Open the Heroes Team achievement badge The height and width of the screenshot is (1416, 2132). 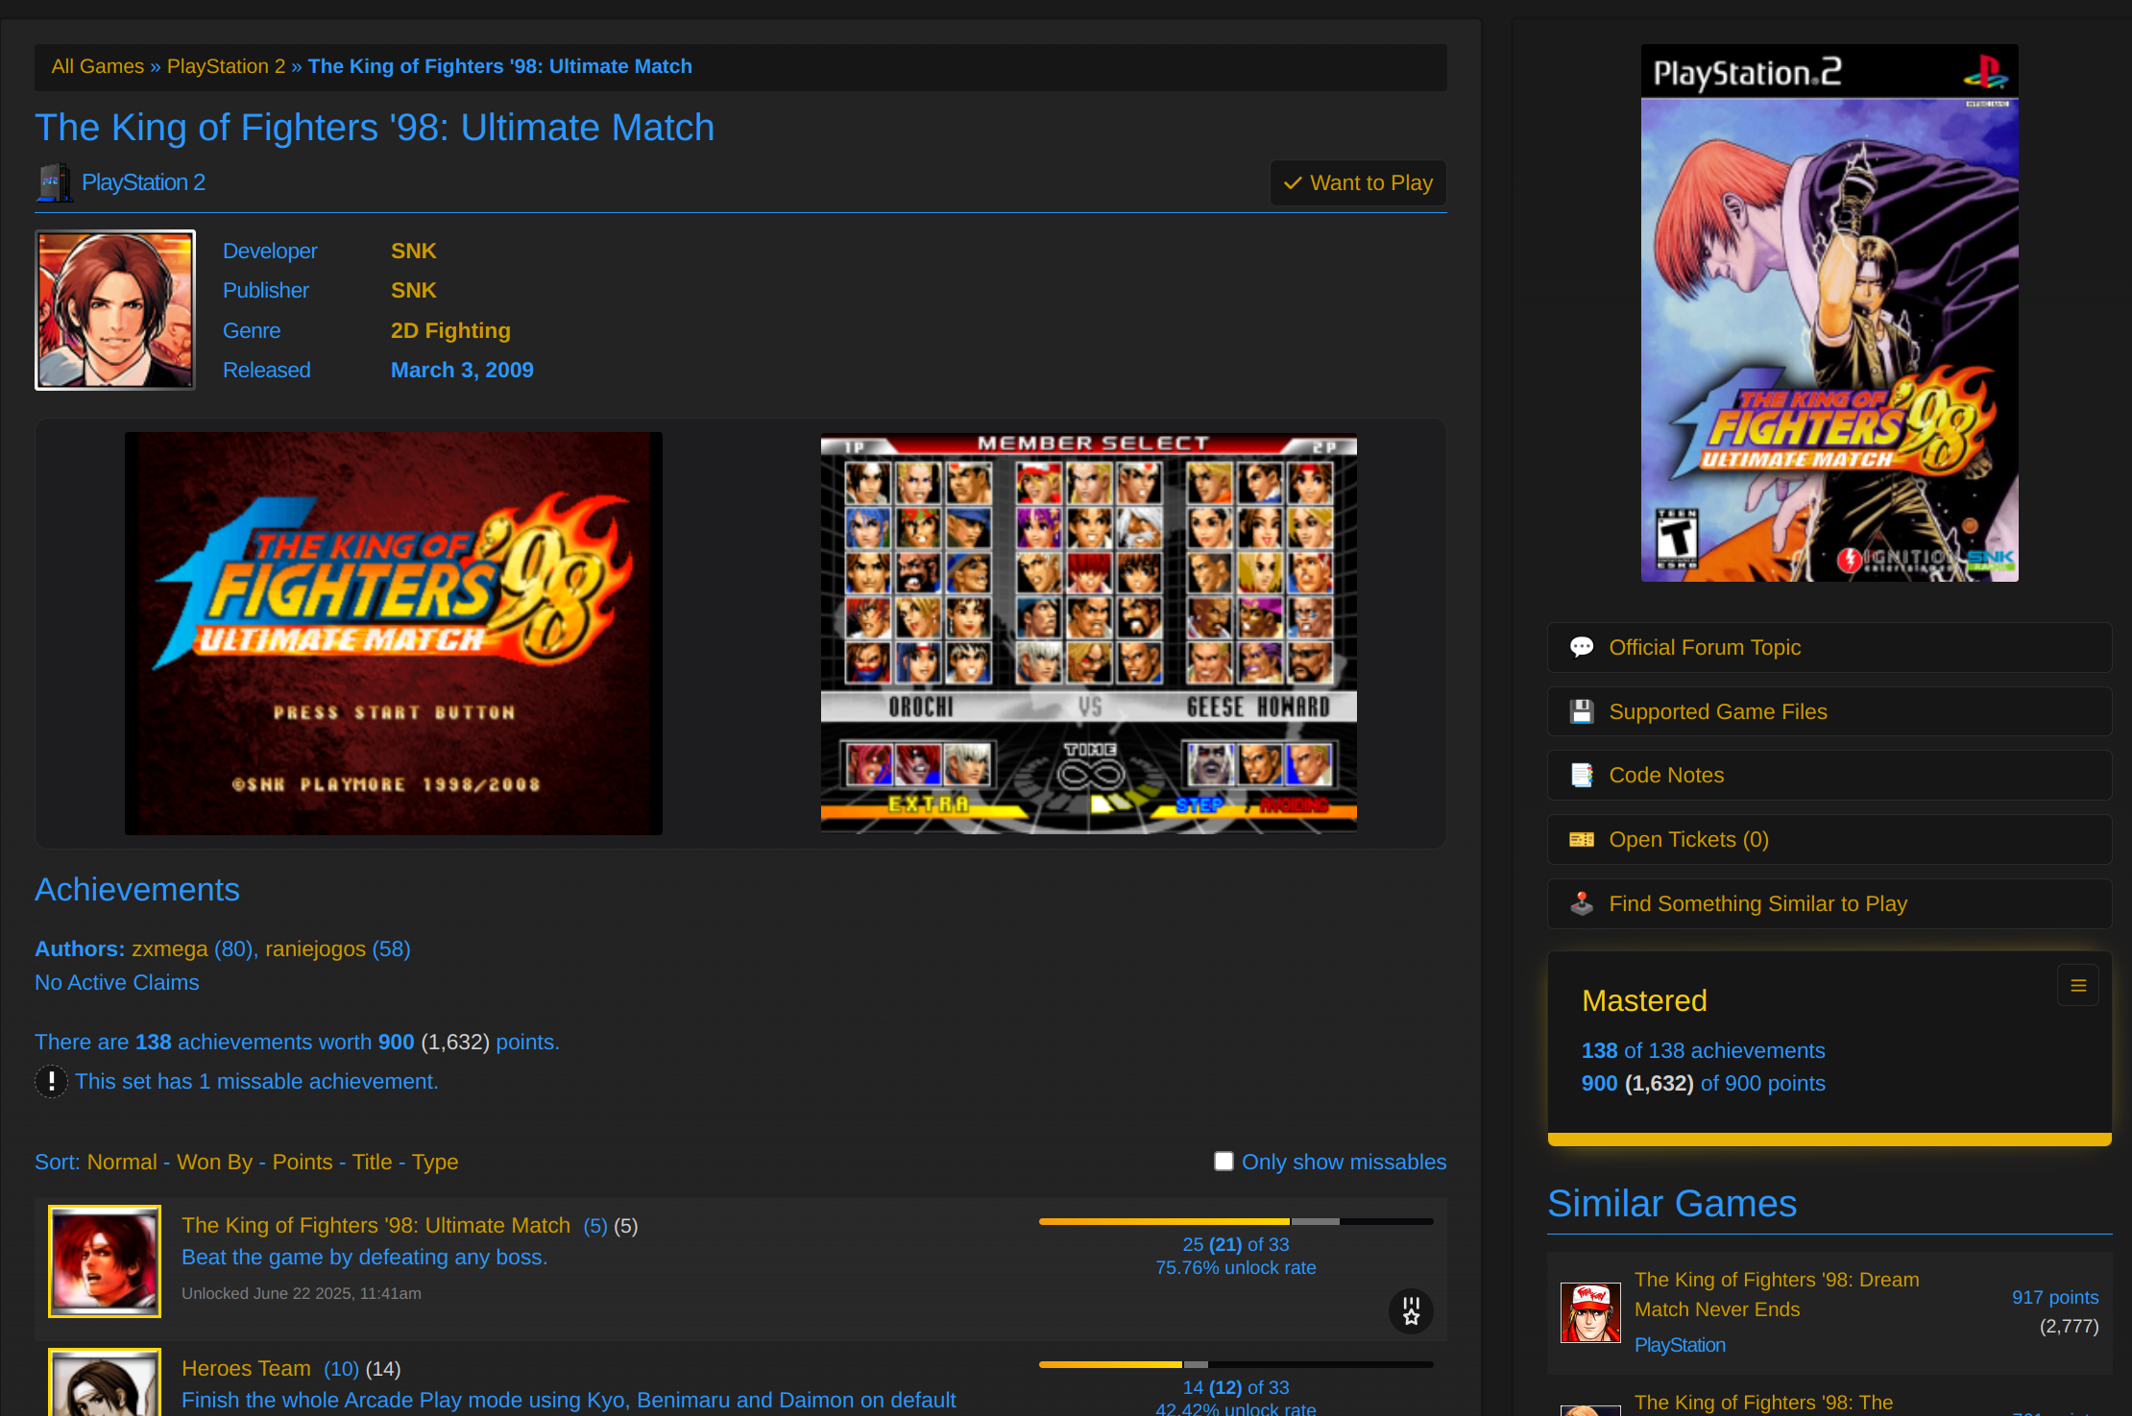tap(105, 1383)
